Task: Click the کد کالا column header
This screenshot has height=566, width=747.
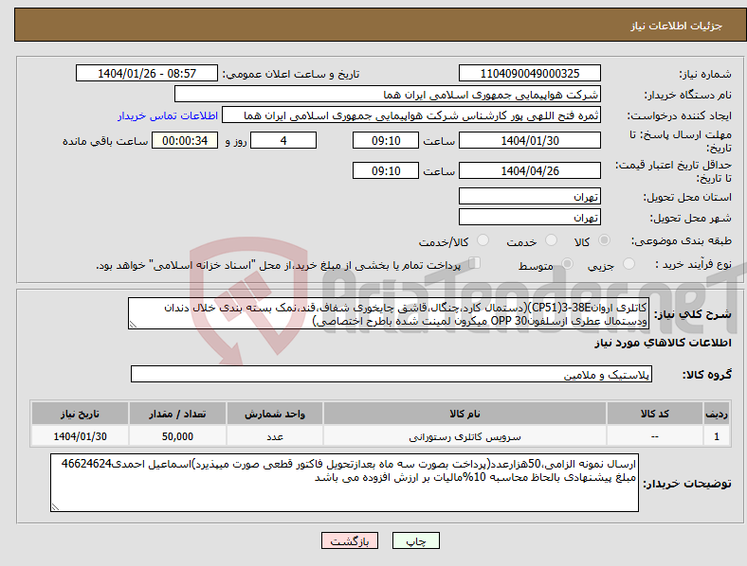Action: pyautogui.click(x=655, y=414)
